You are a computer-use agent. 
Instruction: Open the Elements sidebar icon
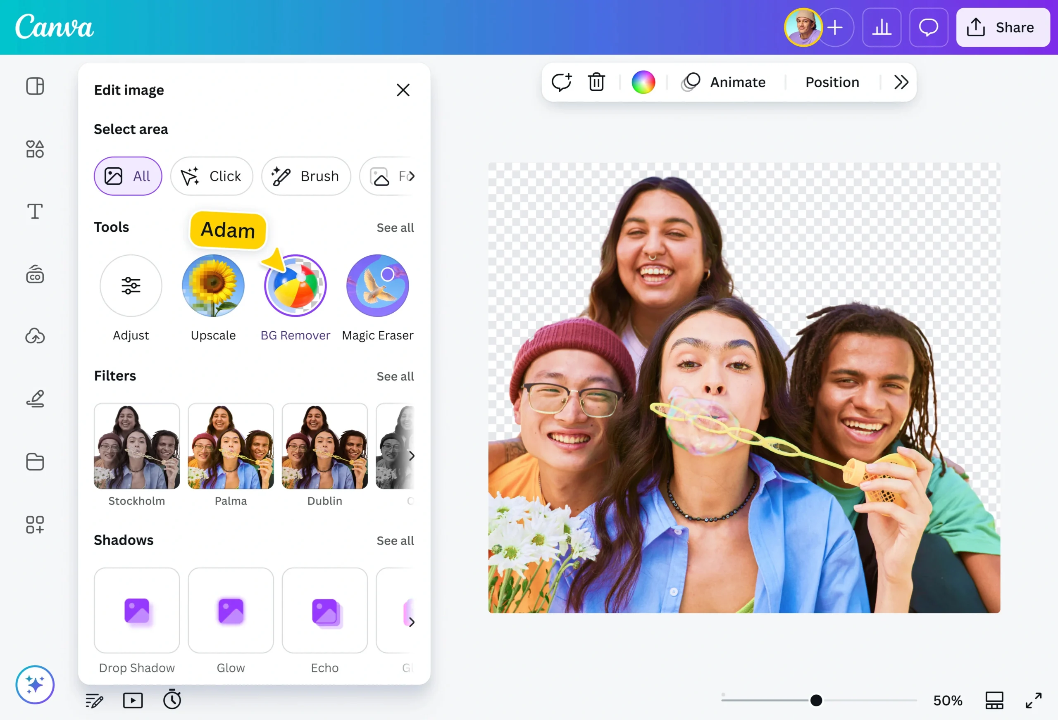click(x=35, y=149)
